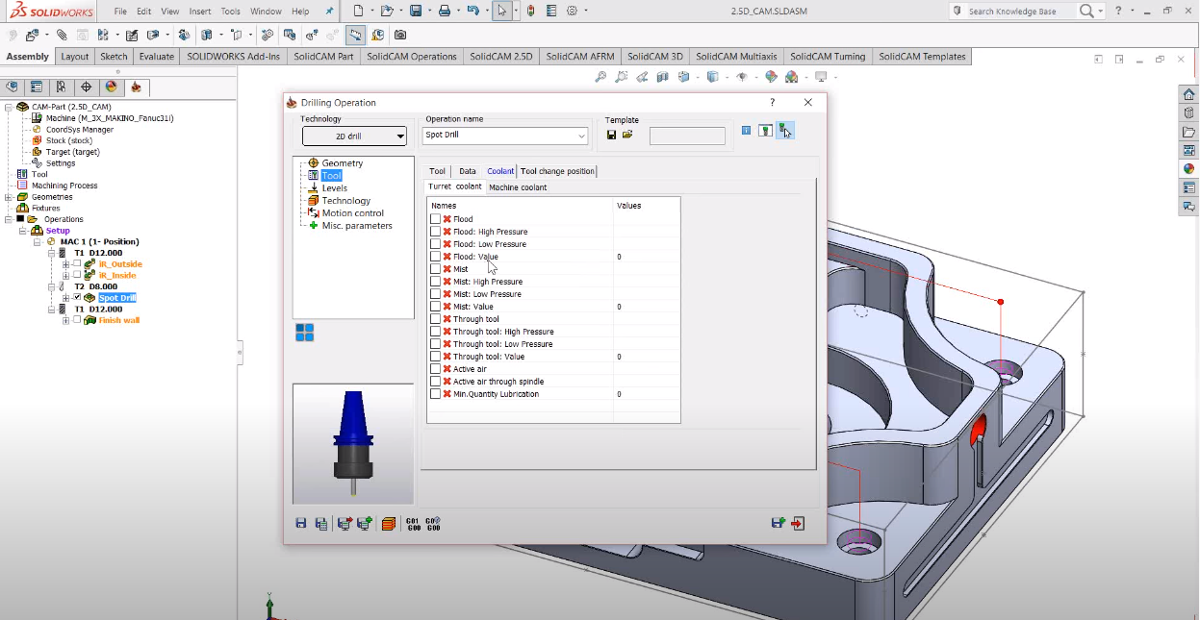The width and height of the screenshot is (1200, 620).
Task: Save the operation using the dialog's floppy icon
Action: tap(301, 523)
